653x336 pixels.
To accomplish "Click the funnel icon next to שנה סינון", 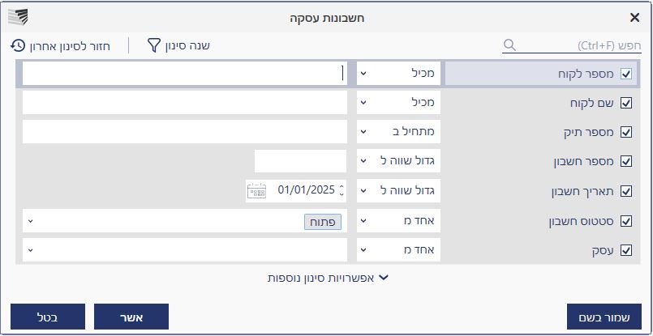I will coord(153,45).
